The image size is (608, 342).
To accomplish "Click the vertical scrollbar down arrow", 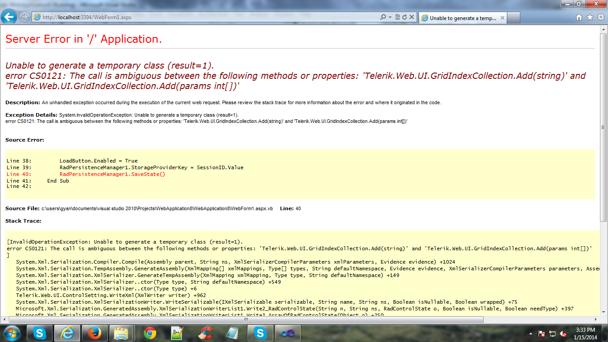I will pos(604,312).
